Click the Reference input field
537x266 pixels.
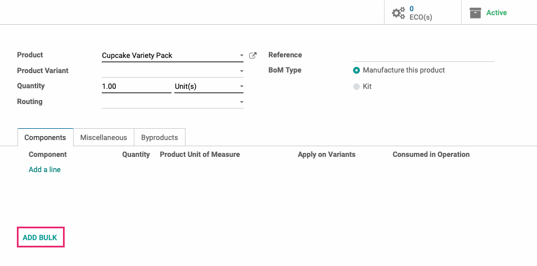tap(423, 56)
